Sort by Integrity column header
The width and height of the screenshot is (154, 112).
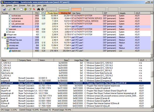pyautogui.click(x=126, y=13)
